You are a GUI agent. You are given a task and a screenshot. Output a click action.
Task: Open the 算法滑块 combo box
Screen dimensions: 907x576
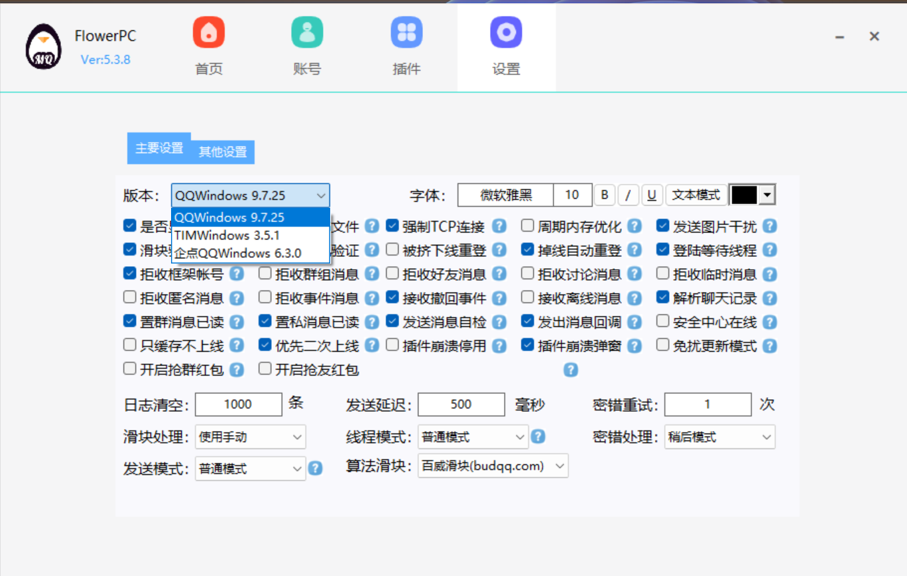click(x=493, y=466)
